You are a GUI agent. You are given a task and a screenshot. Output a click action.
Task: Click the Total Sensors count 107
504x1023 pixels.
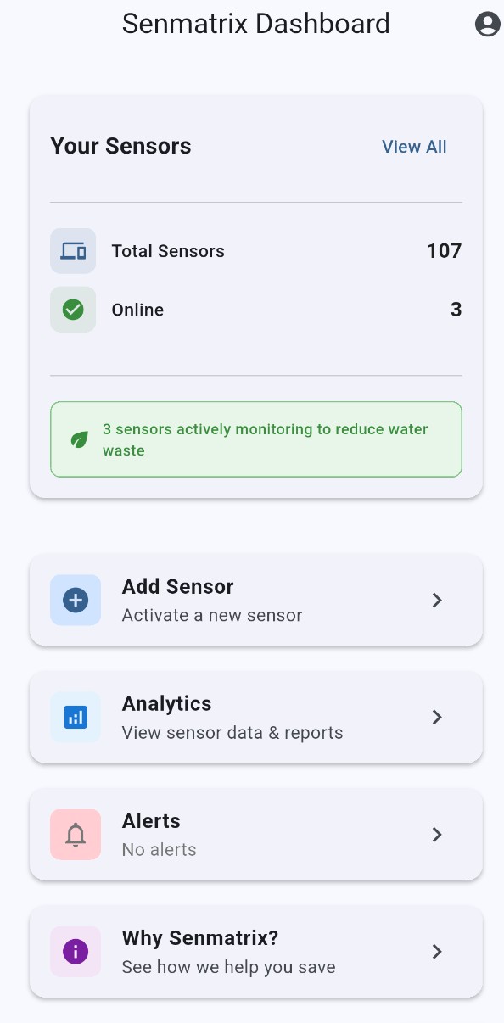[x=444, y=251]
